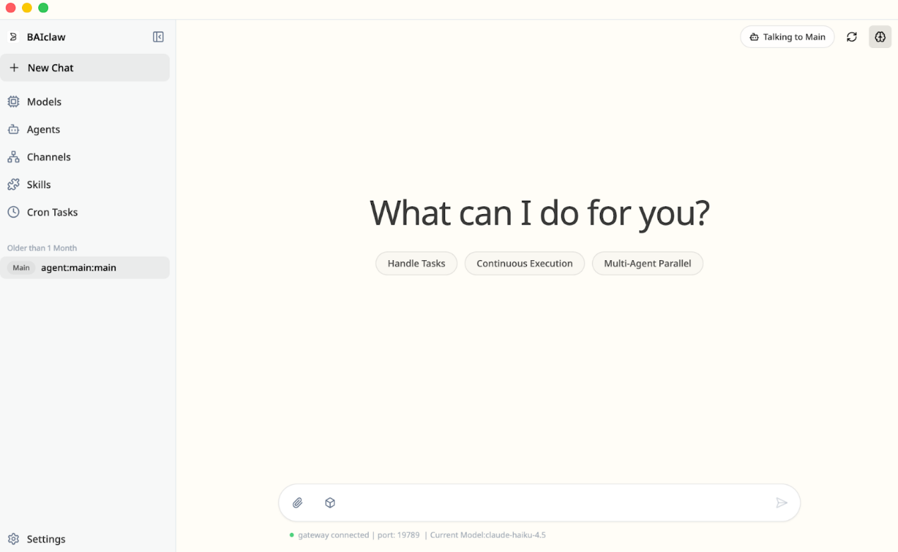Focus the message input field
898x552 pixels.
point(551,503)
